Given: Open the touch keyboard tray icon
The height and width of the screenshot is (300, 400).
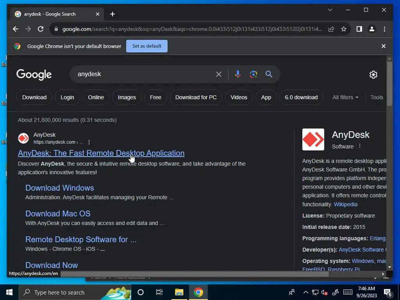Looking at the screenshot, I should (348, 293).
